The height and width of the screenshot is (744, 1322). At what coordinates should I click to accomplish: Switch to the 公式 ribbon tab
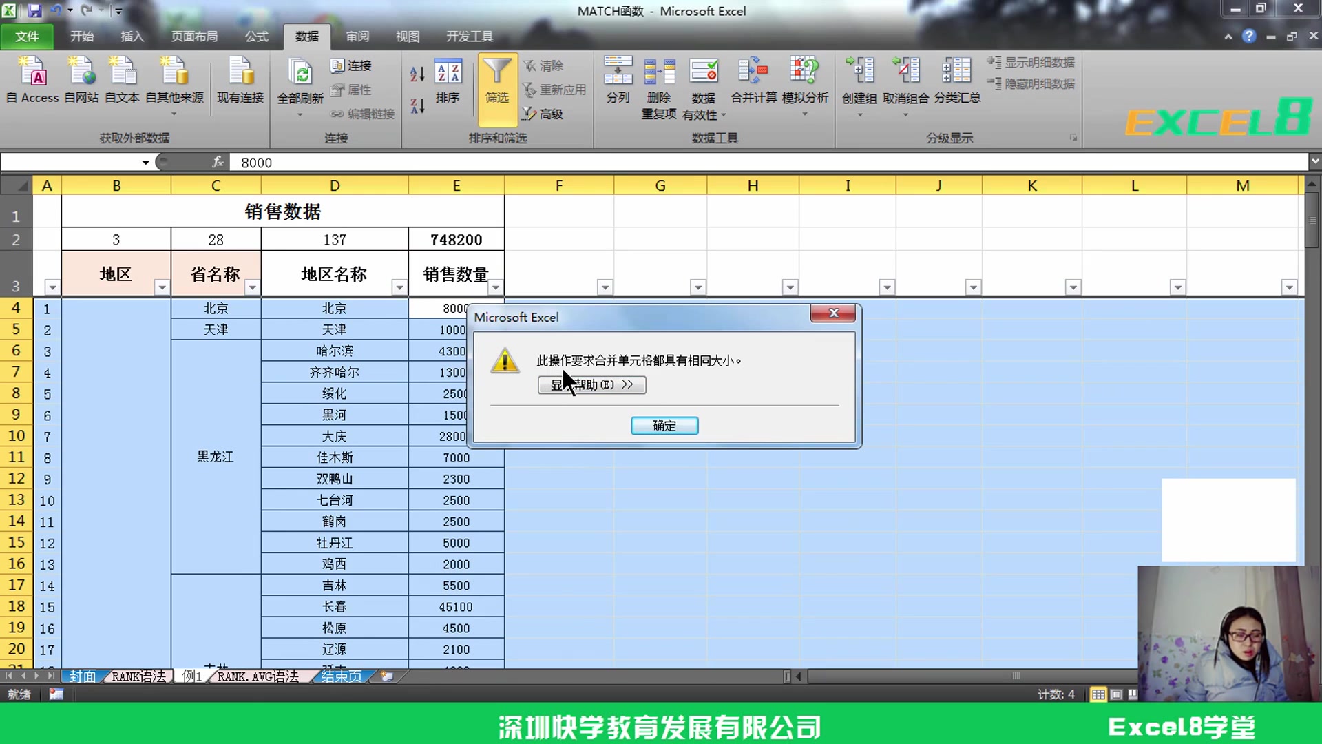tap(255, 36)
